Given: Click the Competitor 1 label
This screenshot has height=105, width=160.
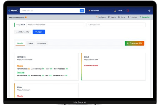Looking at the screenshot, I should [x=21, y=25].
